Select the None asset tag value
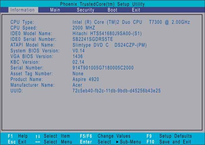The height and width of the screenshot is (145, 205). pyautogui.click(x=78, y=74)
